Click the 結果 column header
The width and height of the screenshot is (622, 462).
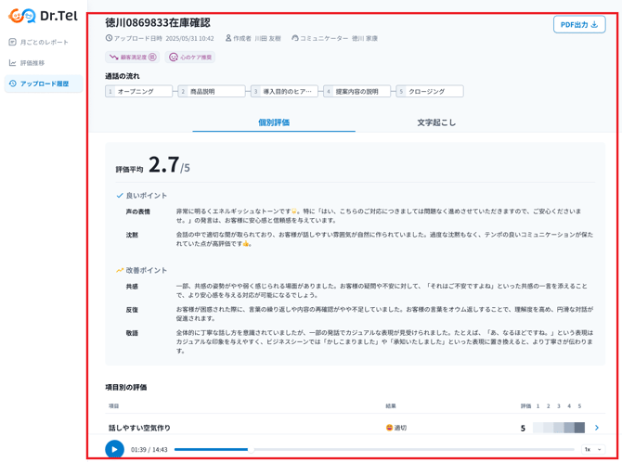point(391,406)
